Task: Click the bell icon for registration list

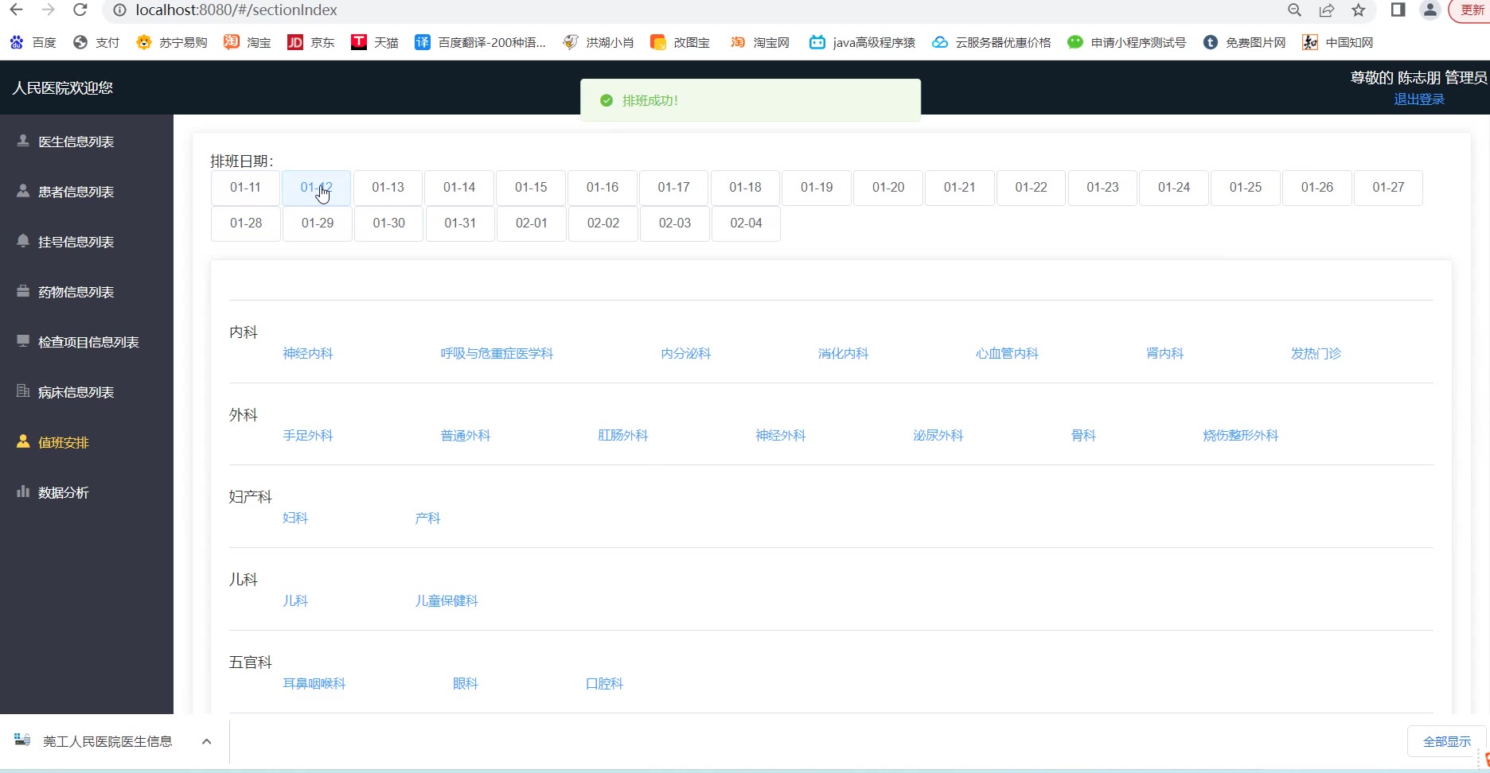Action: click(x=23, y=241)
